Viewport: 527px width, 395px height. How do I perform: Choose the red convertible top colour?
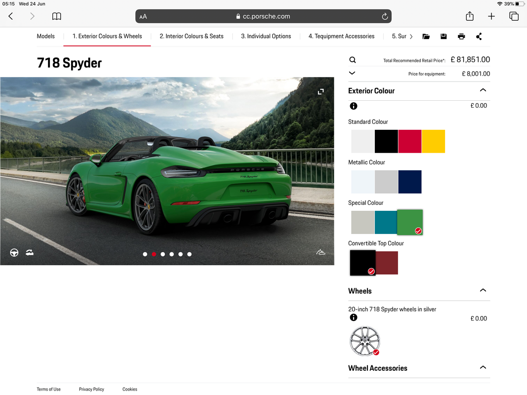point(387,263)
